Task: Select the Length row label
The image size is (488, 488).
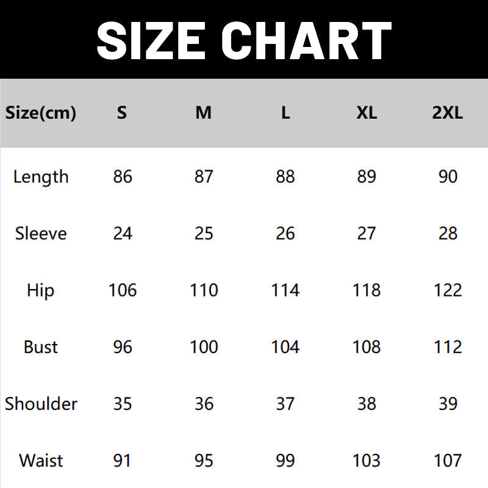Action: 41,177
